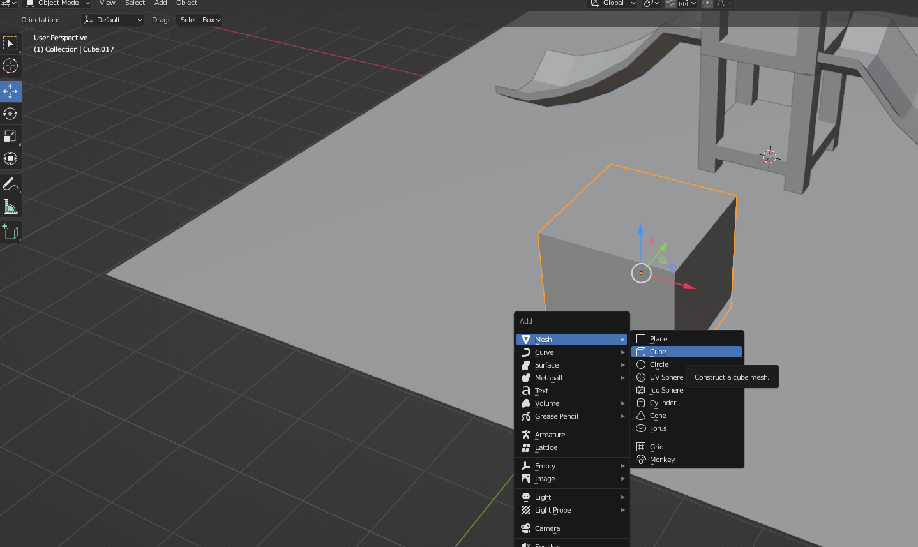Image resolution: width=918 pixels, height=547 pixels.
Task: Activate the 3D Cursor tool
Action: point(10,66)
